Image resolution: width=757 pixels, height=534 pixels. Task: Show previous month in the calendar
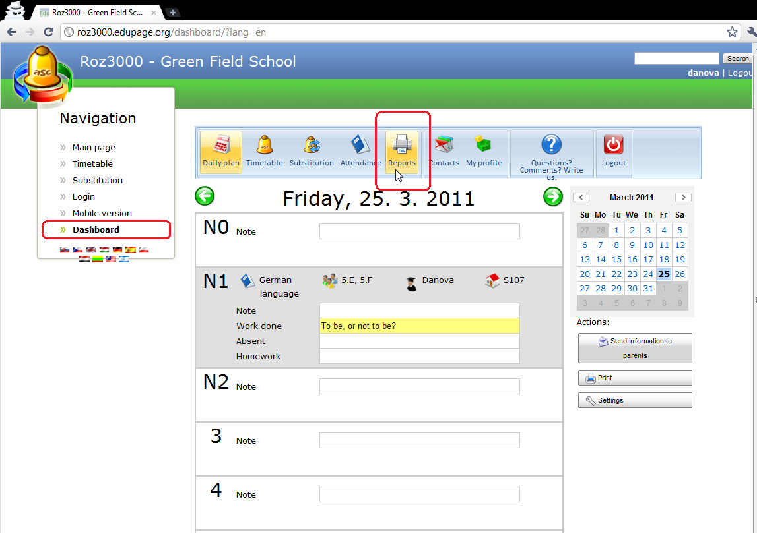point(581,198)
